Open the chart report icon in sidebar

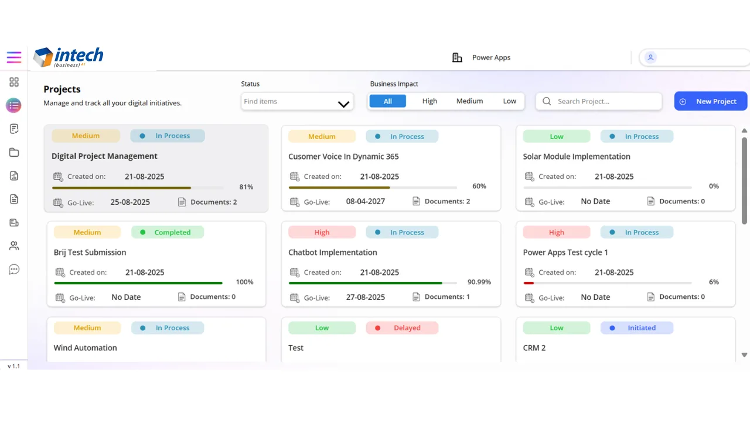14,175
